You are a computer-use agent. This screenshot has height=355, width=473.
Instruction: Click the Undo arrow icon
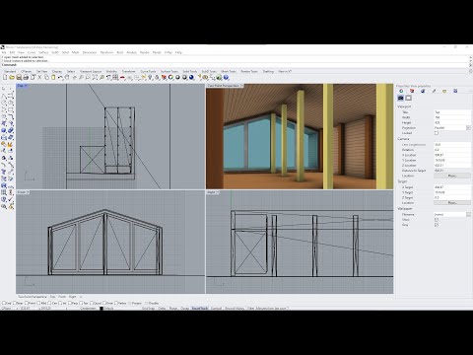(60, 78)
